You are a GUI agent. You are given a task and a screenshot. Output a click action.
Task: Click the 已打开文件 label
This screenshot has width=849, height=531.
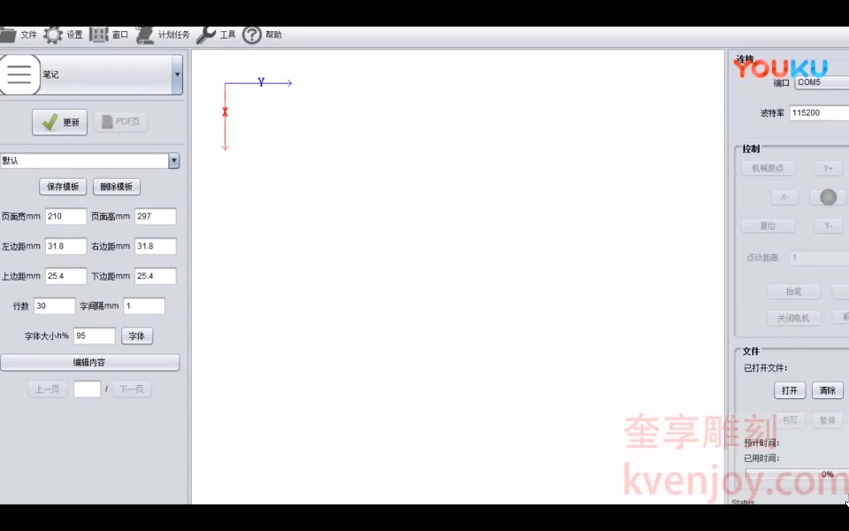click(x=765, y=368)
